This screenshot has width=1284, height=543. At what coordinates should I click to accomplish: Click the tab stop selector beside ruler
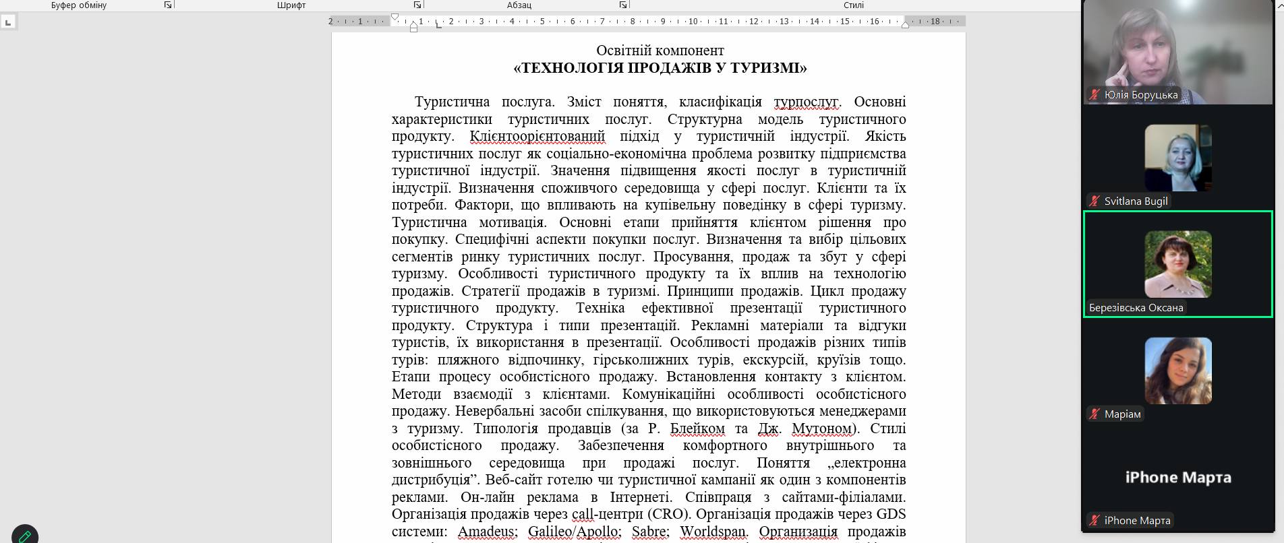coord(8,22)
